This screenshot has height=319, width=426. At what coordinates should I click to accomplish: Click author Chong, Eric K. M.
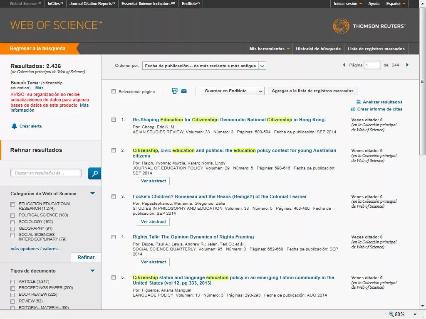pos(159,127)
